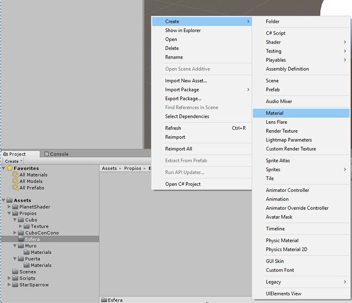Expand the Scripts folder arrow
Image resolution: width=352 pixels, height=303 pixels.
9,278
